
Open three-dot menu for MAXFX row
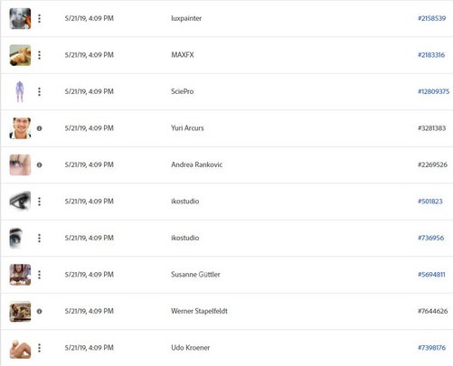[x=39, y=55]
